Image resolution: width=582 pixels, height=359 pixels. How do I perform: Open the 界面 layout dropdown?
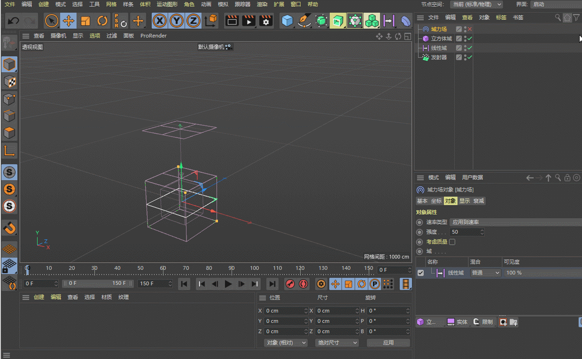556,4
